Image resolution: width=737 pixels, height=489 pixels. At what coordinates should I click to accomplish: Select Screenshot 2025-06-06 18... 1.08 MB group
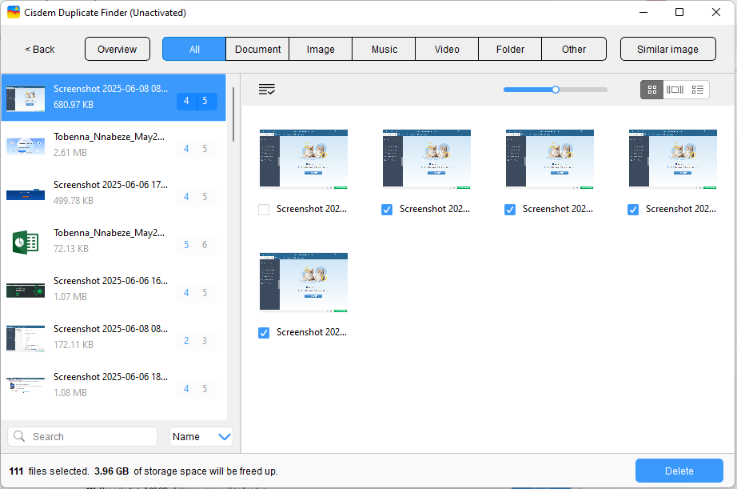click(x=114, y=385)
